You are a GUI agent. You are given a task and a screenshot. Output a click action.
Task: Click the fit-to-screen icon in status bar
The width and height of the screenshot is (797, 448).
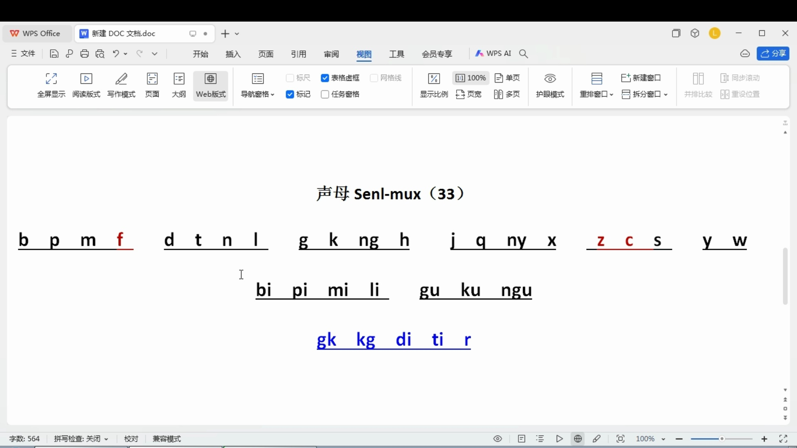(x=621, y=439)
